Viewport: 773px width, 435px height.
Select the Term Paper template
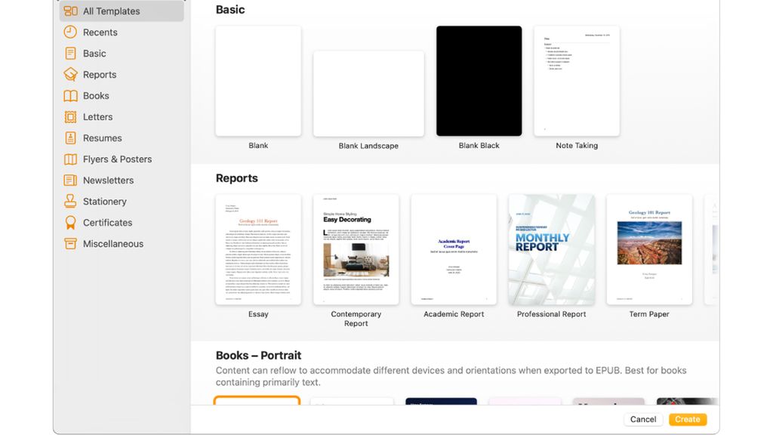coord(648,251)
